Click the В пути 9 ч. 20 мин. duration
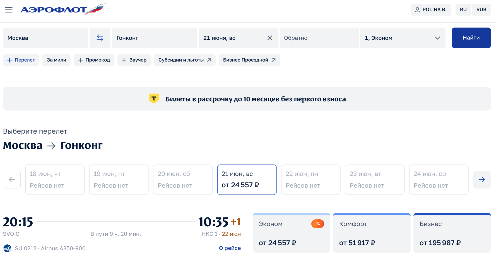Image resolution: width=496 pixels, height=260 pixels. [116, 234]
